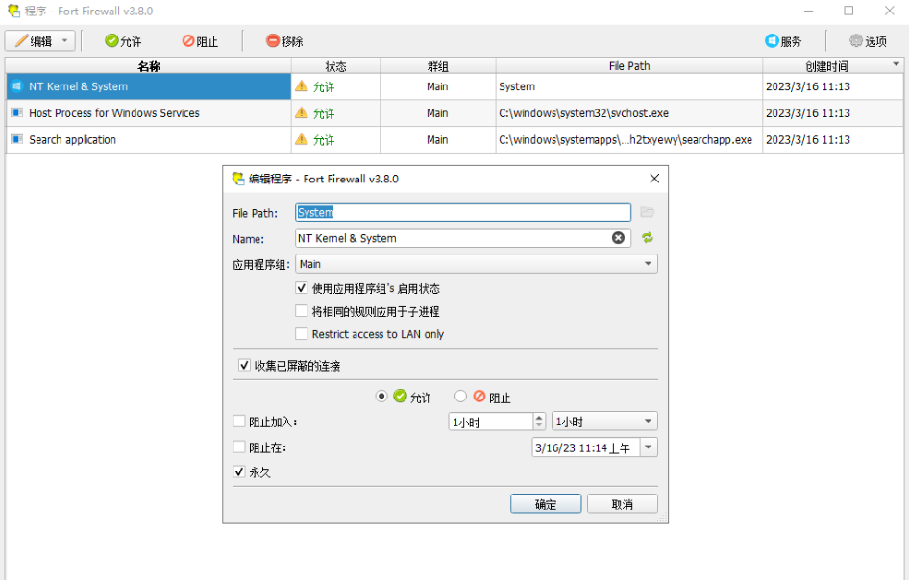Toggle the 永久 checkbox

(239, 471)
